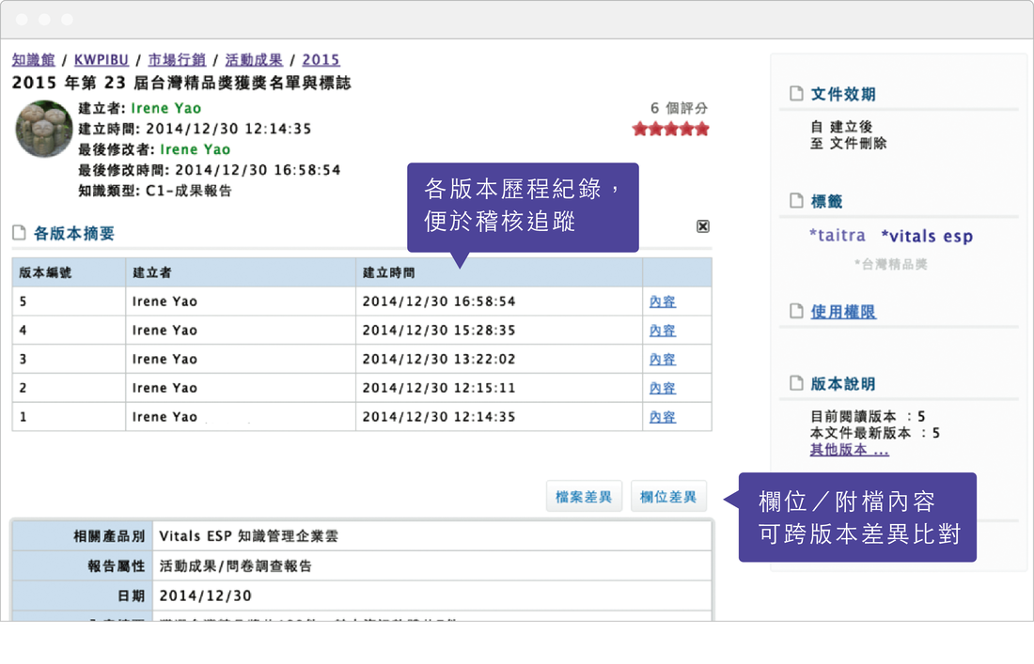Open 內容 link for version 2
The height and width of the screenshot is (664, 1034).
point(662,389)
